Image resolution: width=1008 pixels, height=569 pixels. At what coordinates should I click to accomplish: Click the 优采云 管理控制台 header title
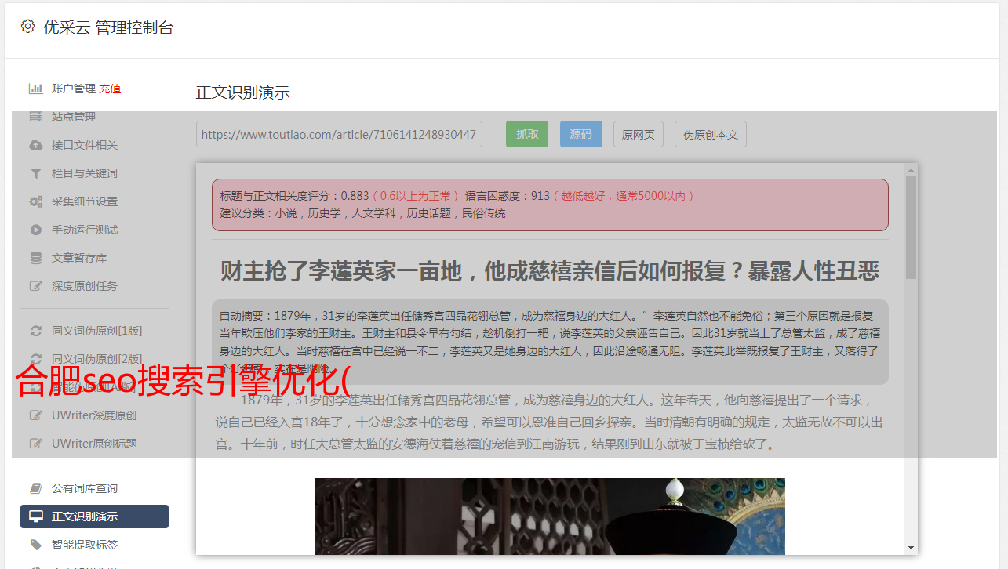click(108, 27)
